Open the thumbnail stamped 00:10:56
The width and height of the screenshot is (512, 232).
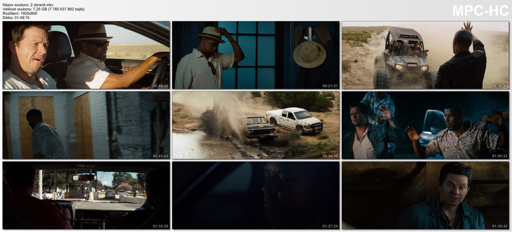tap(86, 55)
